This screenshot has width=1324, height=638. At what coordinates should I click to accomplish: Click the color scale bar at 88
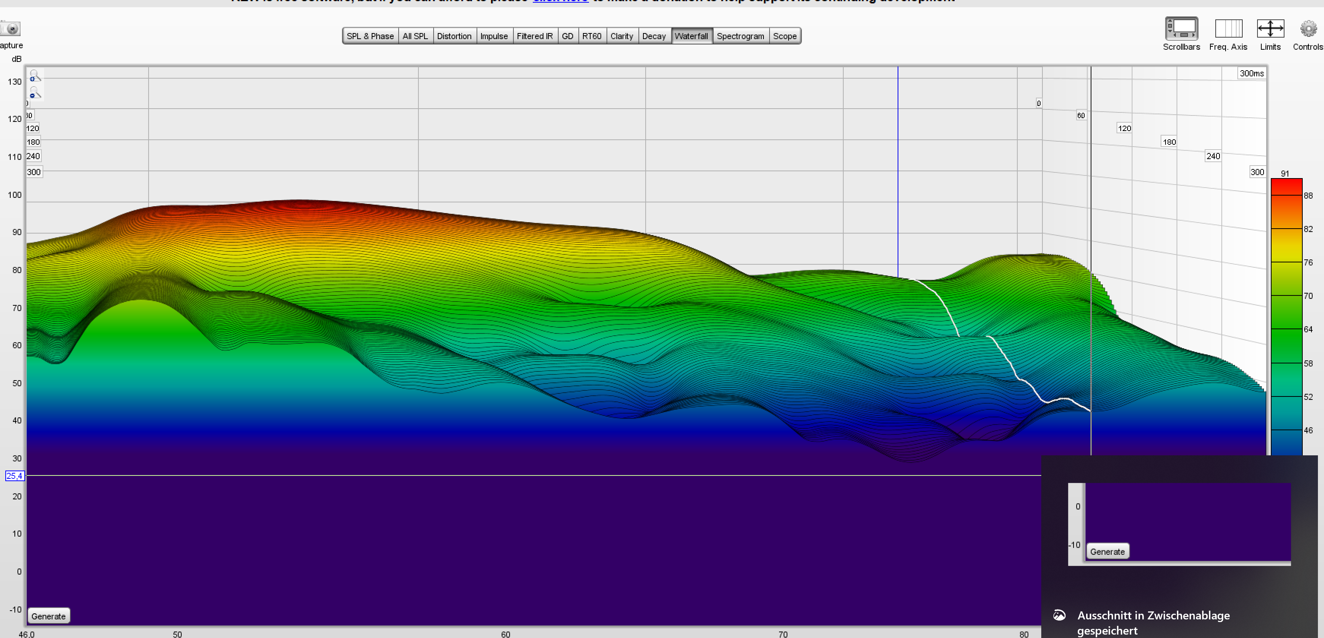coord(1286,196)
